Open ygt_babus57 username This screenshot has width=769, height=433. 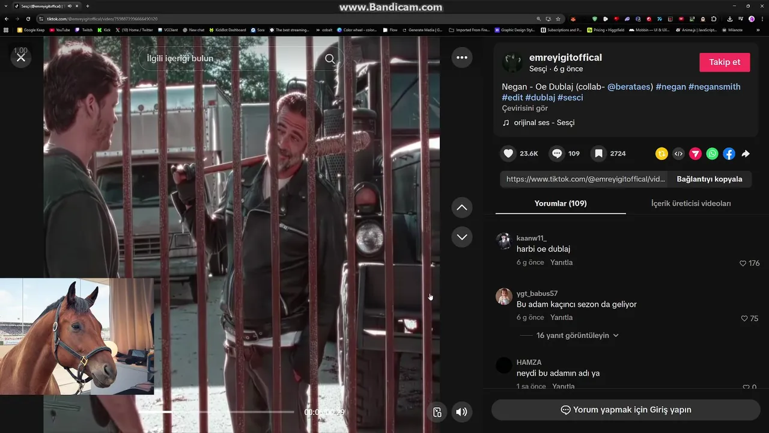537,293
